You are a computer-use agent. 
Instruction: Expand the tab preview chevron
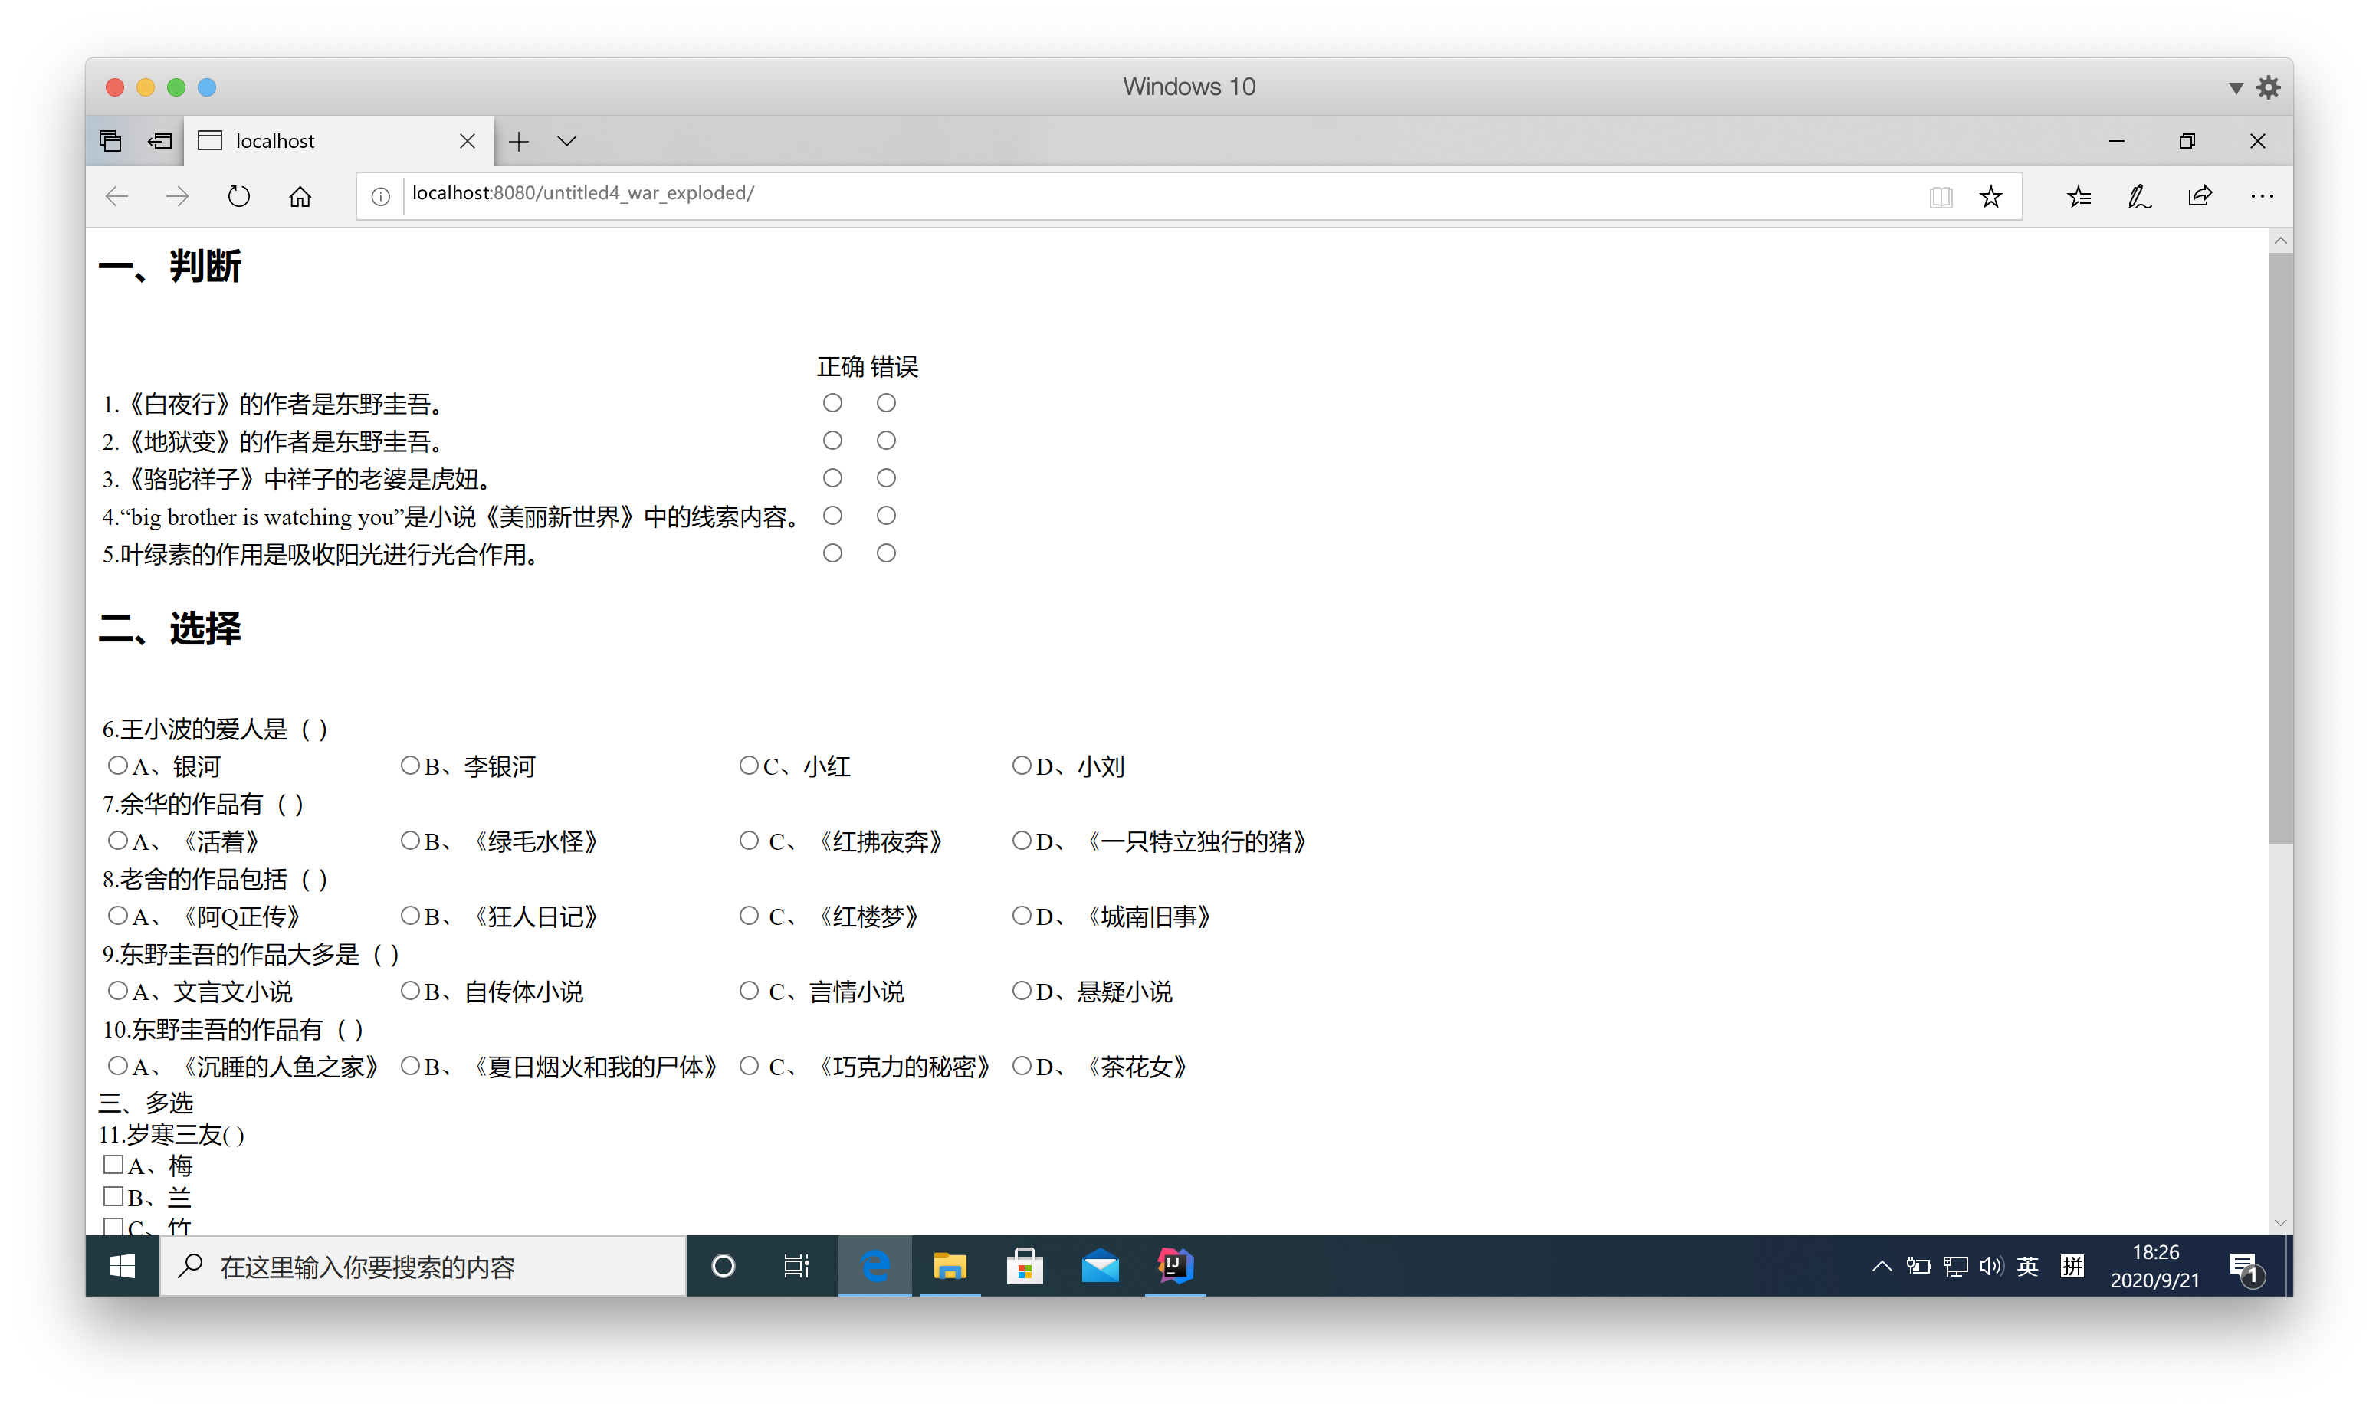tap(567, 141)
